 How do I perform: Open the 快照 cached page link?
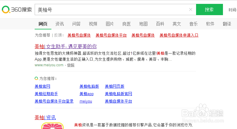[x=71, y=65]
